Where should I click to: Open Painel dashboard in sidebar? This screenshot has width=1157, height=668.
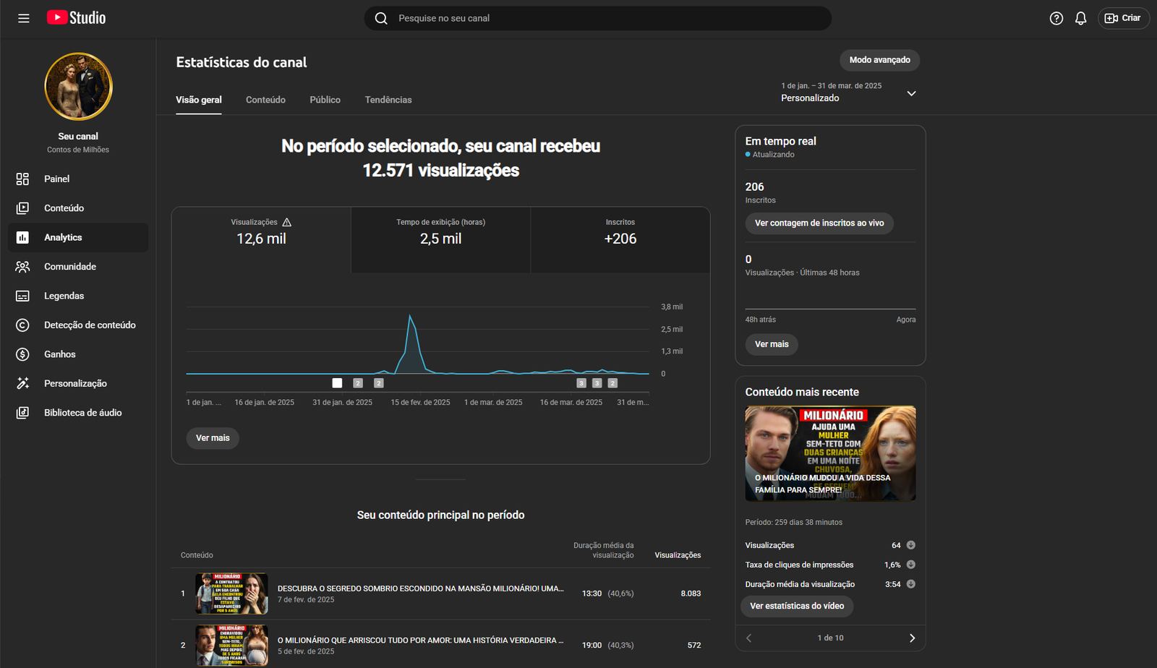[56, 179]
